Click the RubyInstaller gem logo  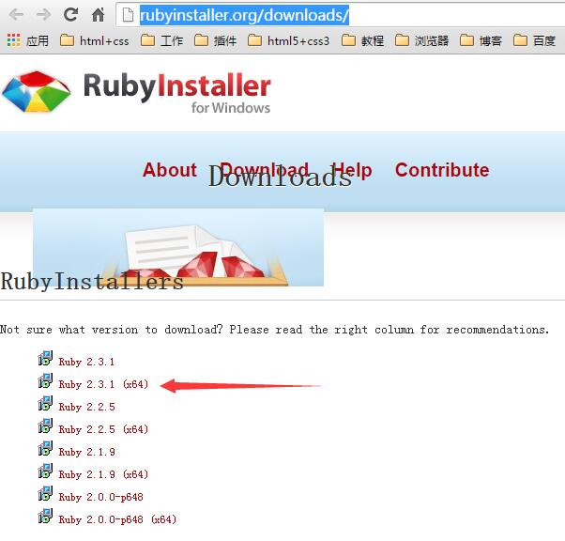coord(37,91)
